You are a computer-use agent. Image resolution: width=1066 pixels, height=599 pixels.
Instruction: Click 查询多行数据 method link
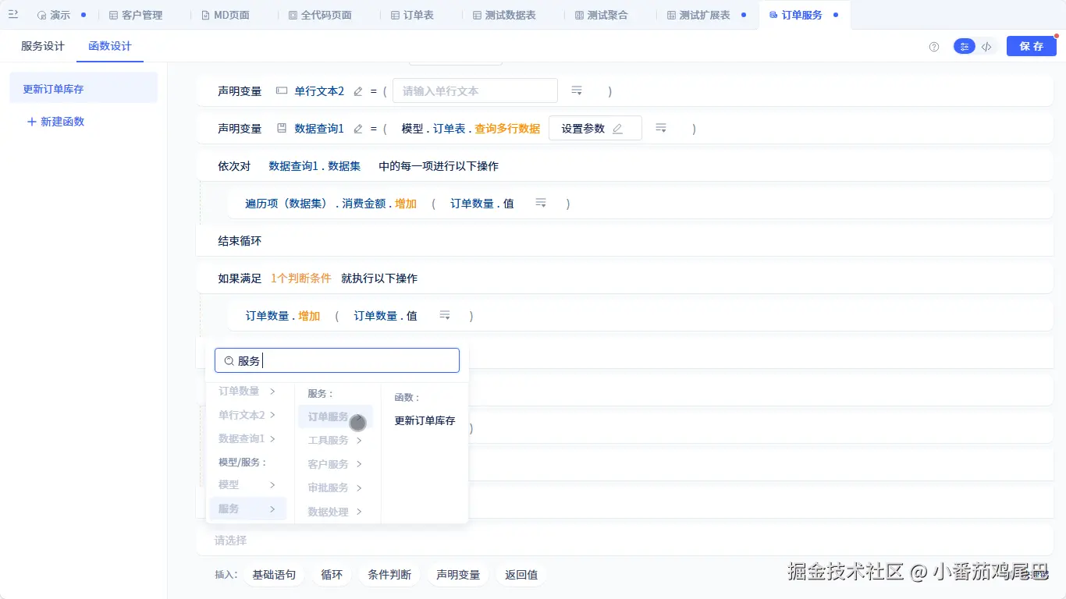(x=507, y=129)
